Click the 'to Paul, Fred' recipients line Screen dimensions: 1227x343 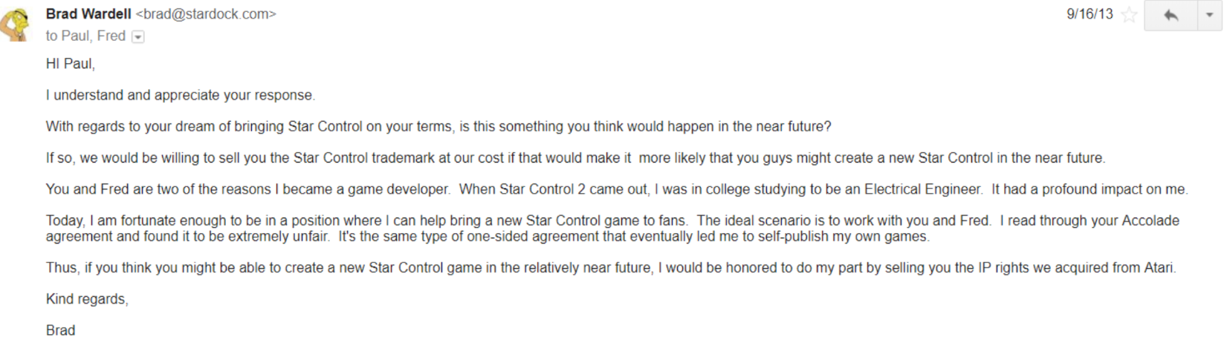point(85,36)
